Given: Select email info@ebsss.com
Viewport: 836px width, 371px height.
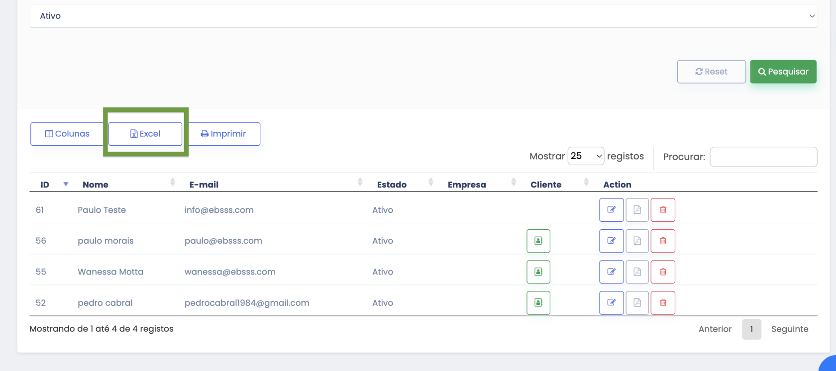Looking at the screenshot, I should 219,210.
